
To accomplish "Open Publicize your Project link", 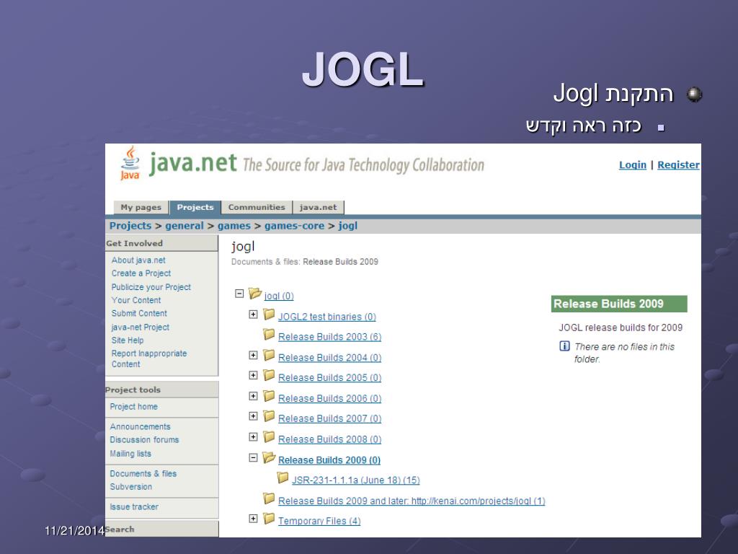I will pos(151,287).
